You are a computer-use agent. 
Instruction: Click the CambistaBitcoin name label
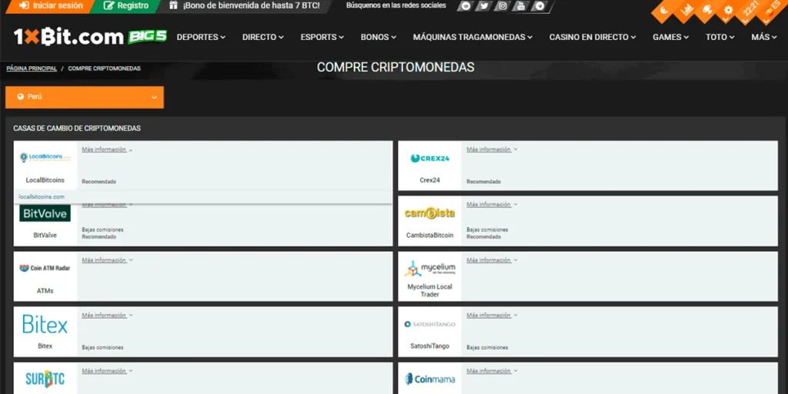pos(429,235)
